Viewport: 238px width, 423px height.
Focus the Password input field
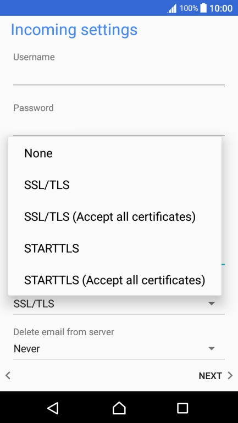pos(119,125)
